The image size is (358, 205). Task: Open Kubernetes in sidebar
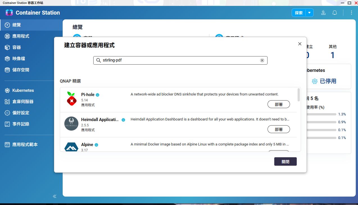point(31,90)
